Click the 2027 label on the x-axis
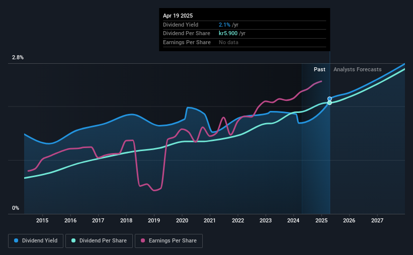The height and width of the screenshot is (255, 413). pyautogui.click(x=377, y=220)
